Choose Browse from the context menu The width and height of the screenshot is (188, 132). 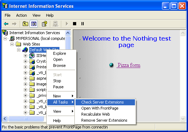(x=62, y=65)
